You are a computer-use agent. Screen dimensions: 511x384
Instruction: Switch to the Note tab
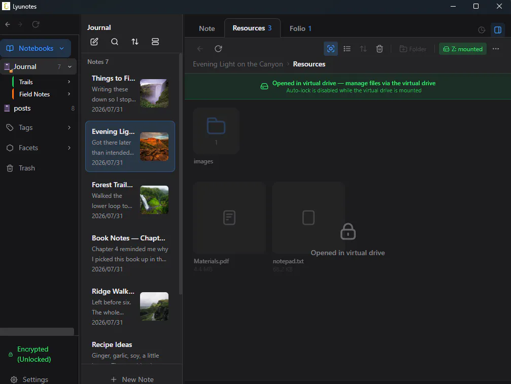(207, 28)
